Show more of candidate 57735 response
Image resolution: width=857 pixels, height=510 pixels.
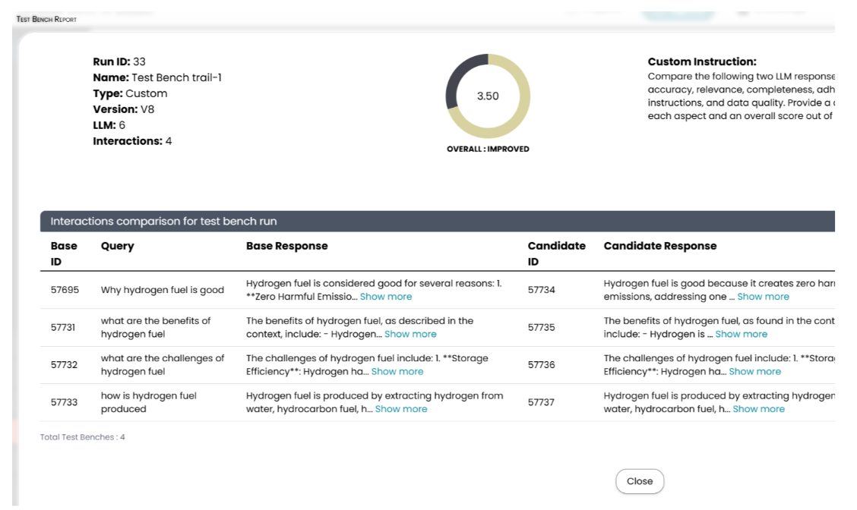(x=741, y=334)
